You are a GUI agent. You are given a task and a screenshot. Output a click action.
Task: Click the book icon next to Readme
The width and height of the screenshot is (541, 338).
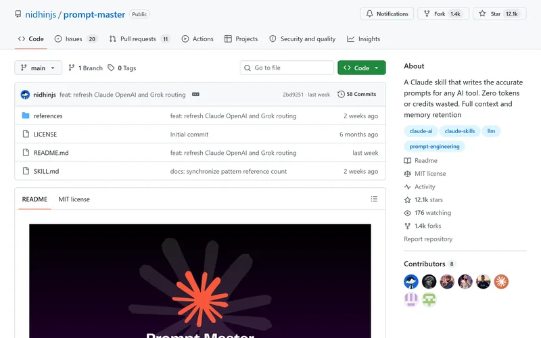coord(408,161)
